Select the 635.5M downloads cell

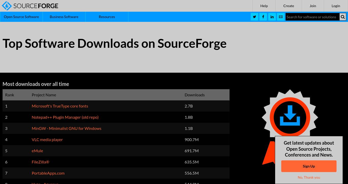pos(192,162)
